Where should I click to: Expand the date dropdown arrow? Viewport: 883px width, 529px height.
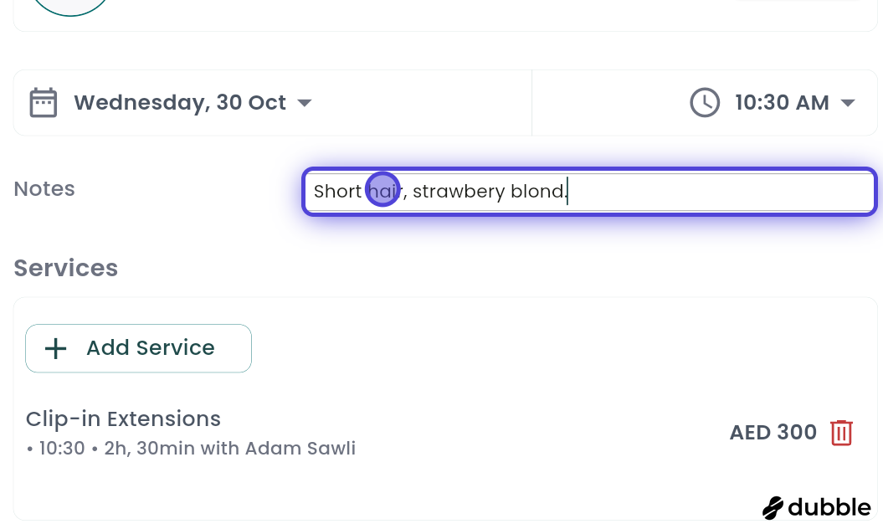coord(304,102)
